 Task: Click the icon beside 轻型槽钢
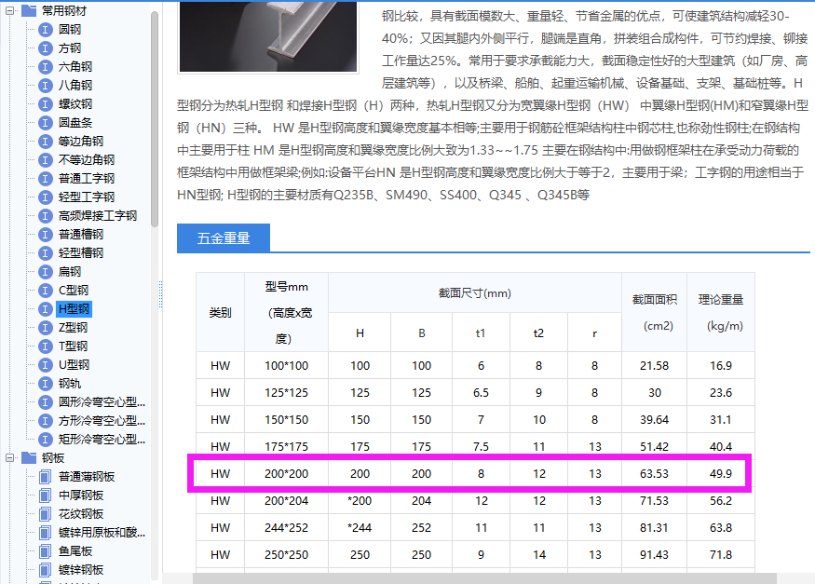(46, 253)
